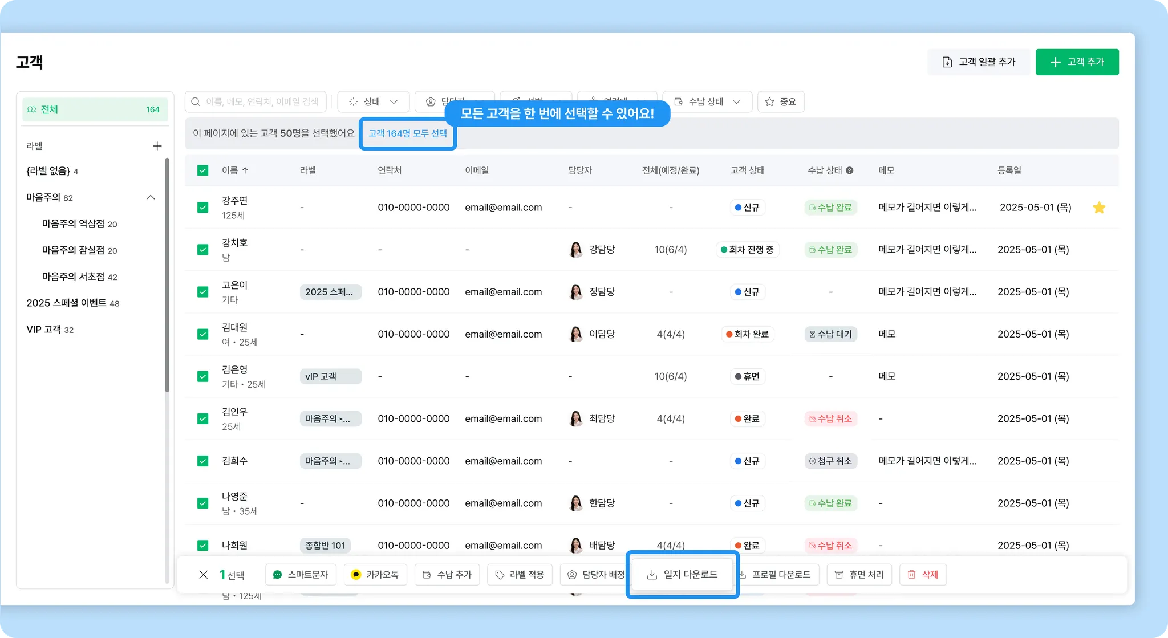
Task: Click the green 고객 추가 button
Action: [1077, 62]
